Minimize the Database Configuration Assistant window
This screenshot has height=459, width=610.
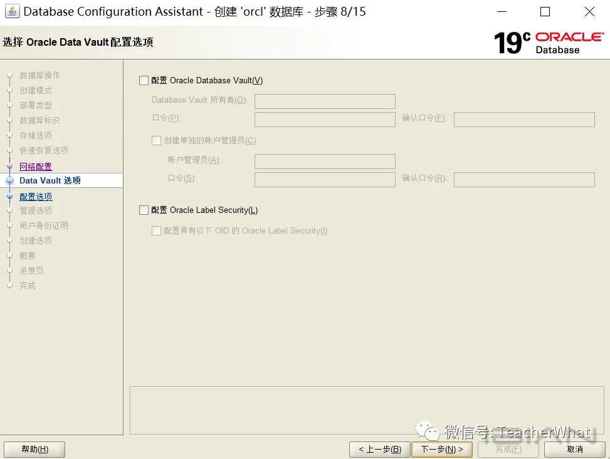(502, 12)
